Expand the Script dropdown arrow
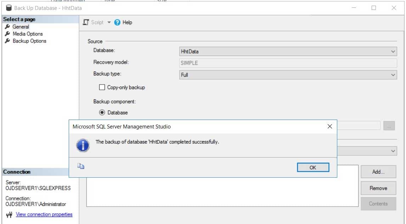 109,23
